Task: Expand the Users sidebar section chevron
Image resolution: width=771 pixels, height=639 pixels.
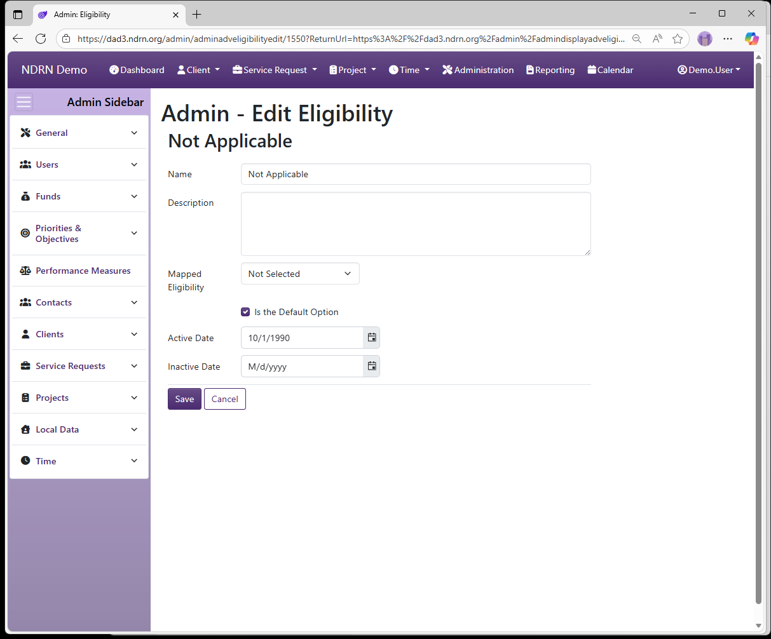Action: pos(134,165)
